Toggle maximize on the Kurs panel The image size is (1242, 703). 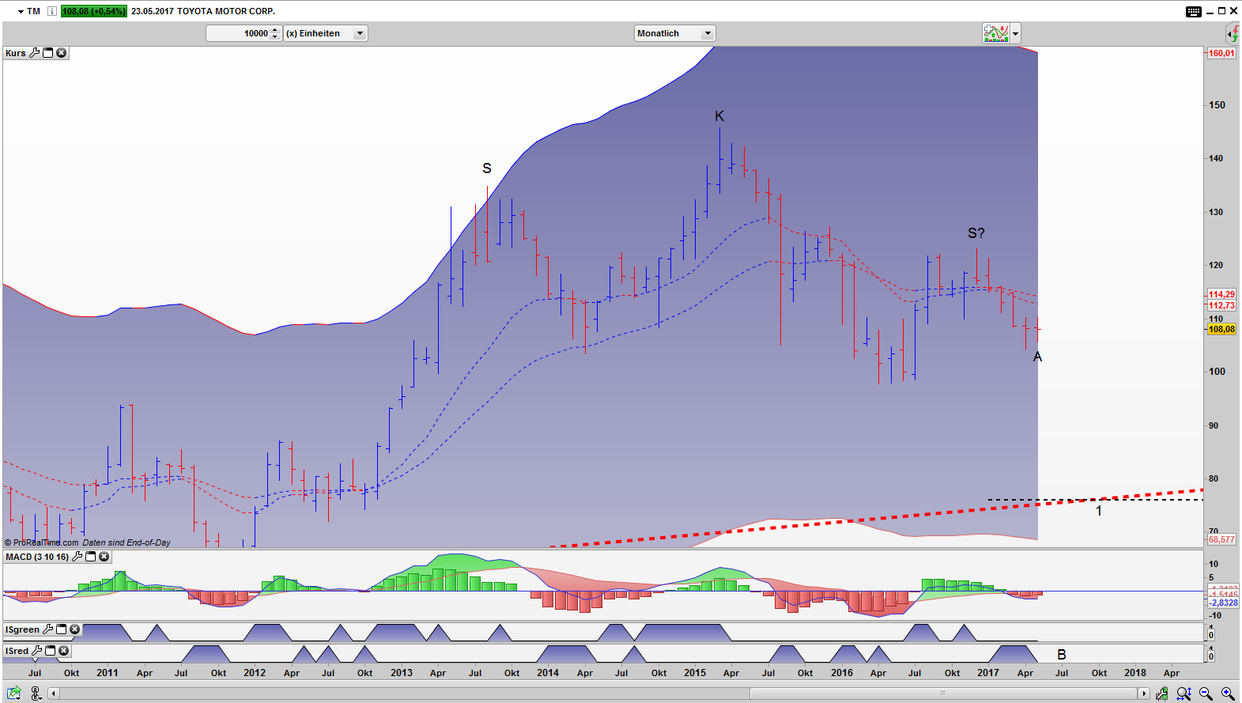(x=48, y=53)
